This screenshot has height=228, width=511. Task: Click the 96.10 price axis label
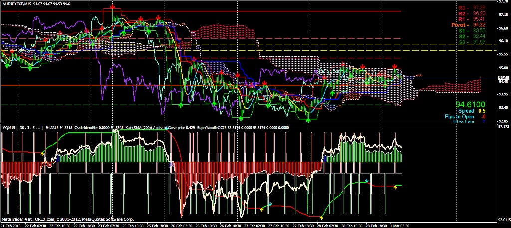point(504,41)
